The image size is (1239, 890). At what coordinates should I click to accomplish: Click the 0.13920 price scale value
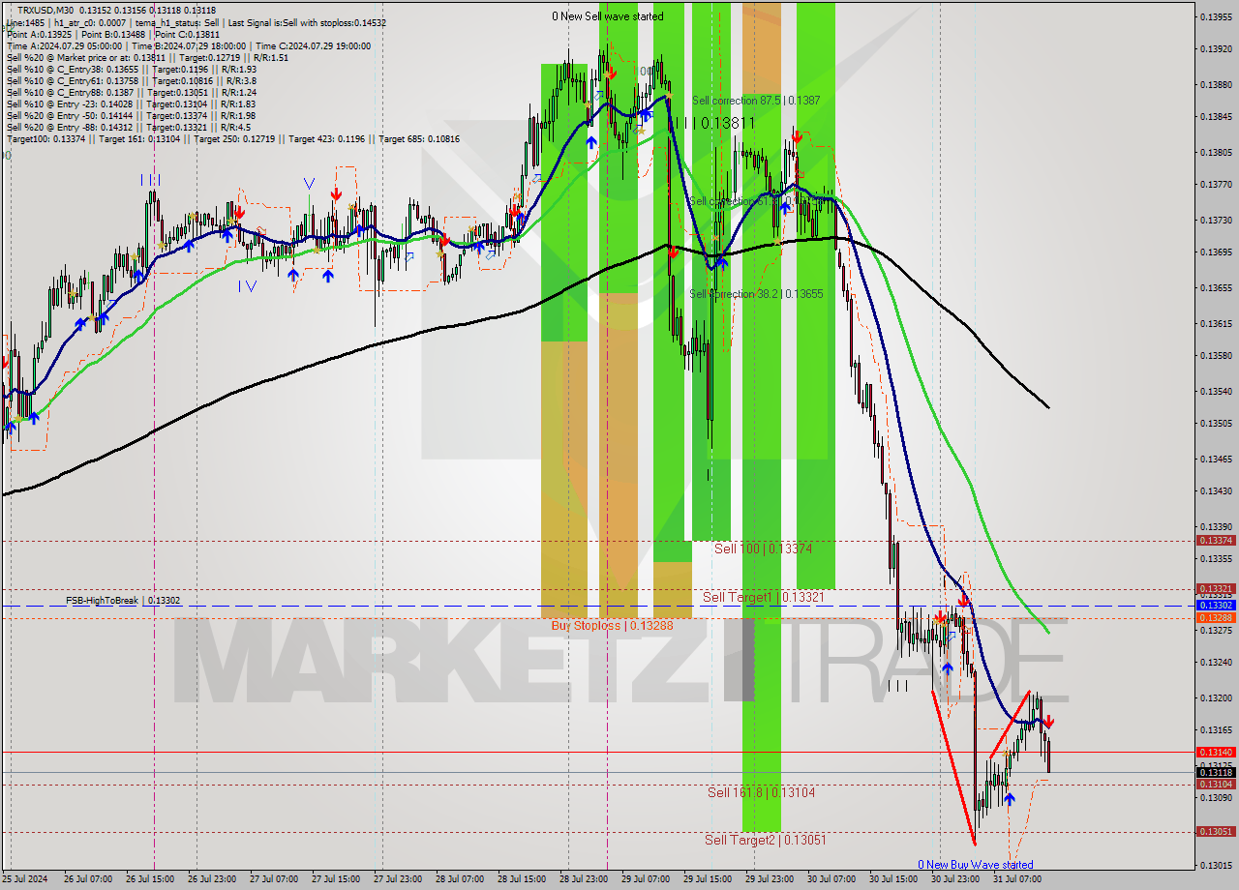(1216, 48)
